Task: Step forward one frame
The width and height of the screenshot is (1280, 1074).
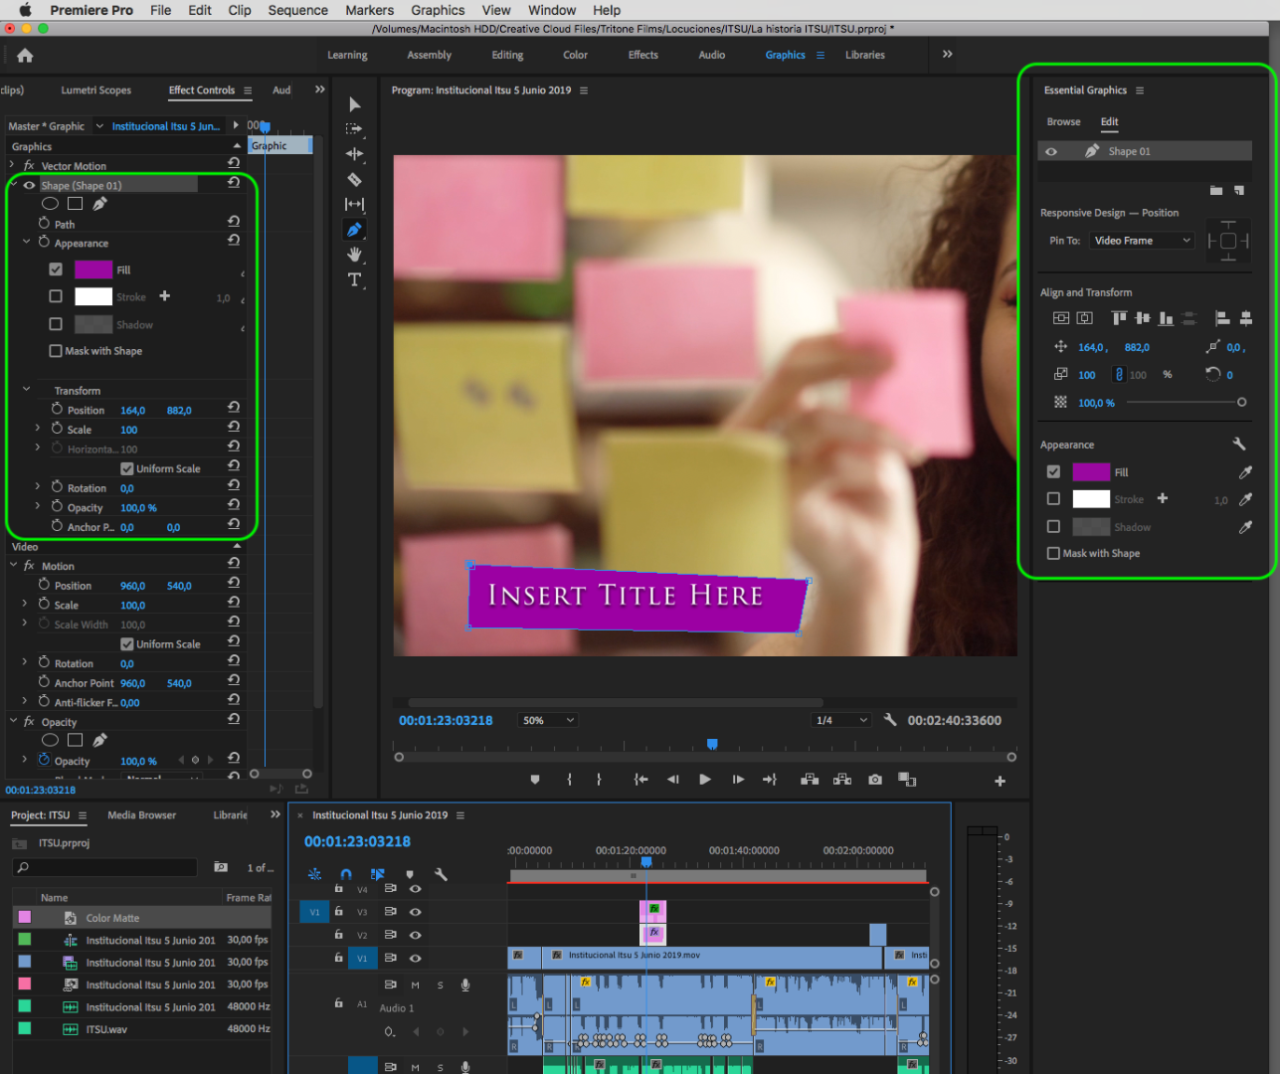Action: pyautogui.click(x=738, y=780)
